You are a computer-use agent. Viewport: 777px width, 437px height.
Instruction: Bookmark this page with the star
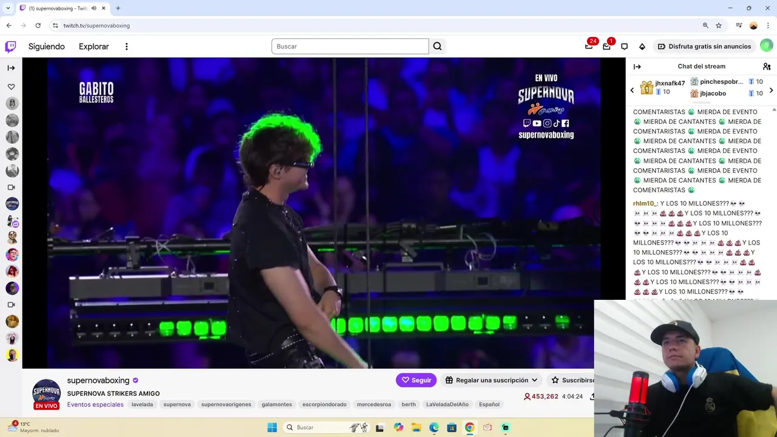click(x=719, y=25)
